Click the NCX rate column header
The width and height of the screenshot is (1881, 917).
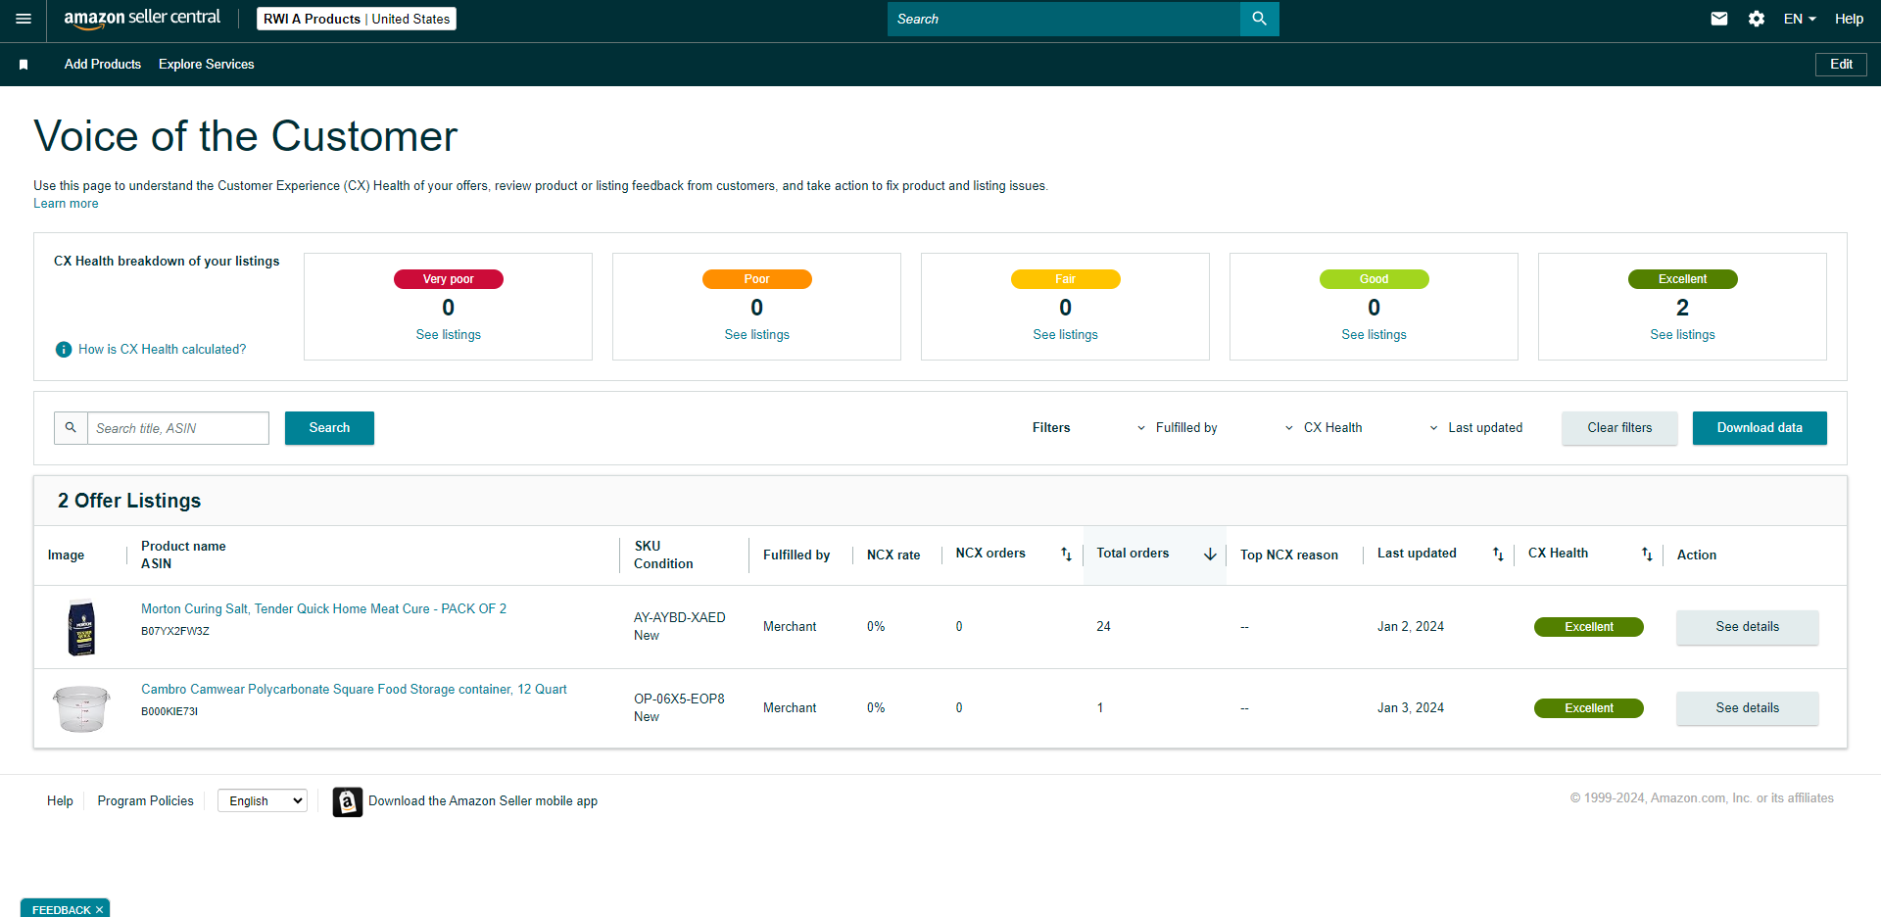pyautogui.click(x=893, y=555)
